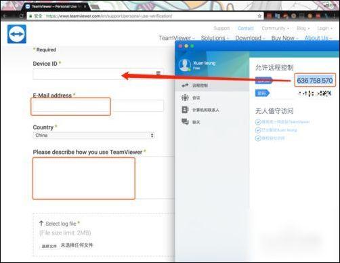
Task: Expand the Community dropdown menu
Action: (275, 28)
